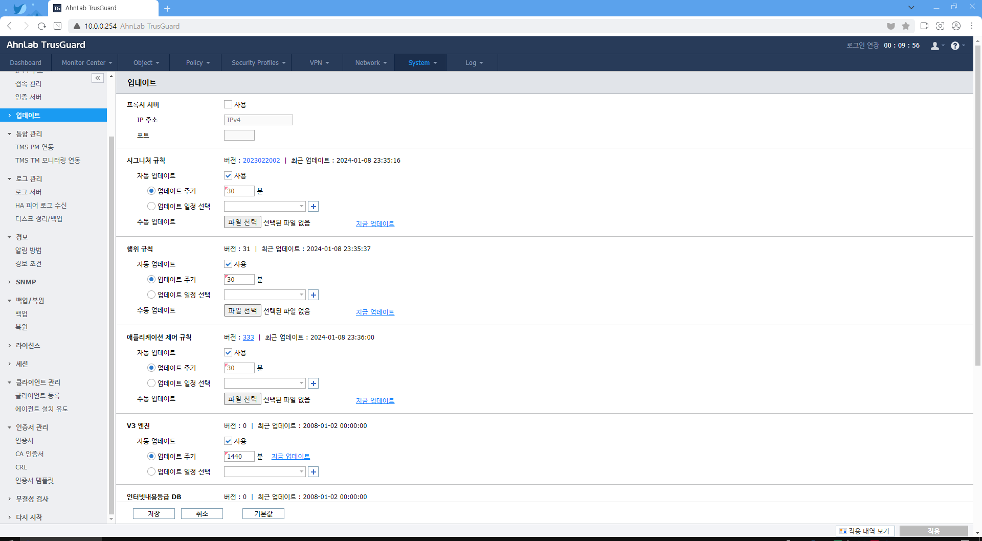Open browser three-dot menu
This screenshot has height=541, width=982.
972,26
